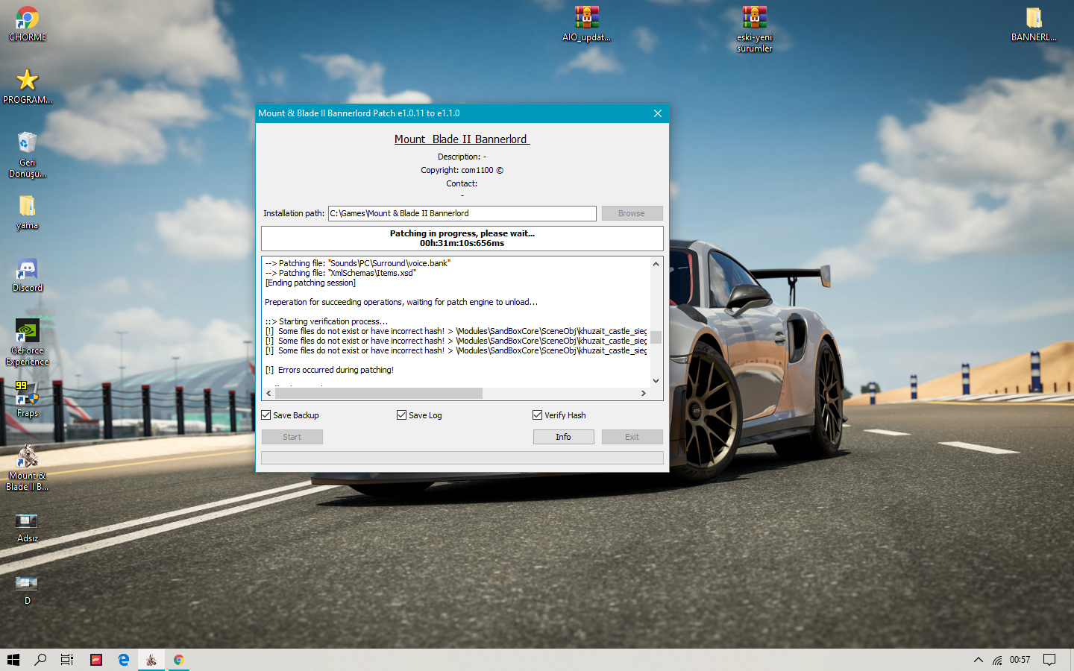Open the Adsız desktop file
Image resolution: width=1074 pixels, height=671 pixels.
[x=28, y=526]
